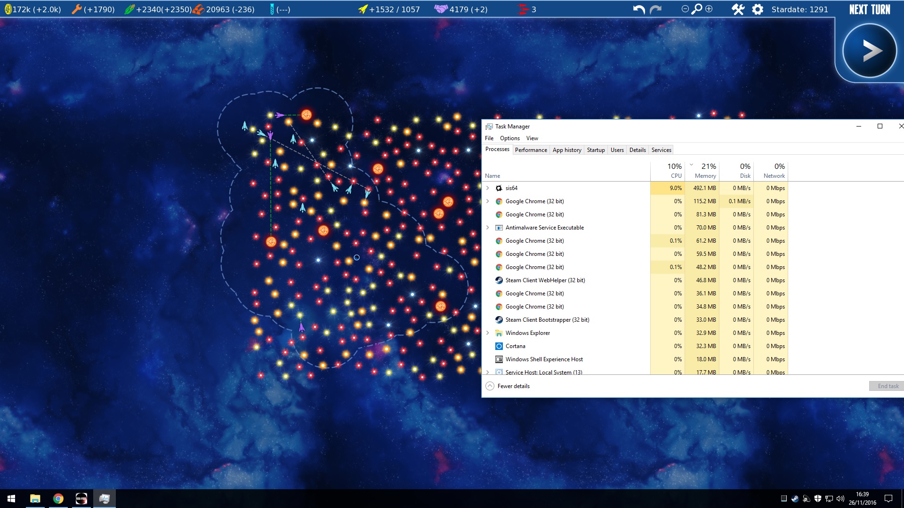904x508 pixels.
Task: Switch to the Startup tab
Action: coord(596,150)
